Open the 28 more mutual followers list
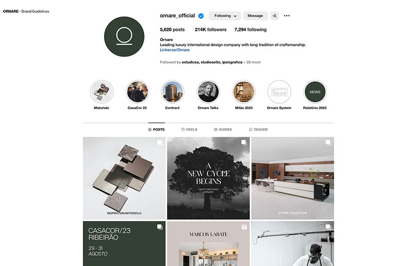The width and height of the screenshot is (412, 266). tap(252, 62)
